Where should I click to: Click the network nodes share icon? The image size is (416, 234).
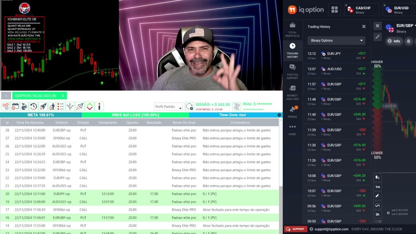pos(70,106)
